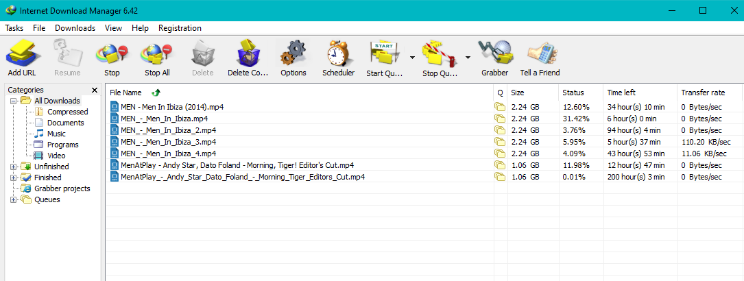The width and height of the screenshot is (744, 281).
Task: Click the 11.06 KB/sec transfer rate
Action: (x=704, y=154)
